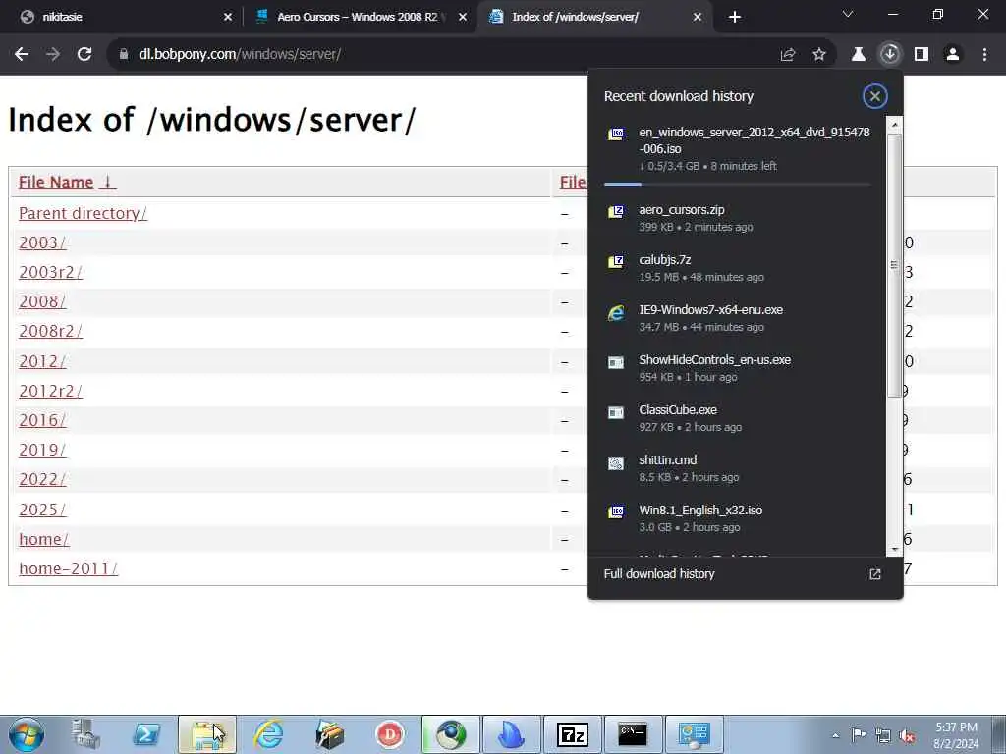Open Chrome's three-dot menu

pyautogui.click(x=984, y=55)
